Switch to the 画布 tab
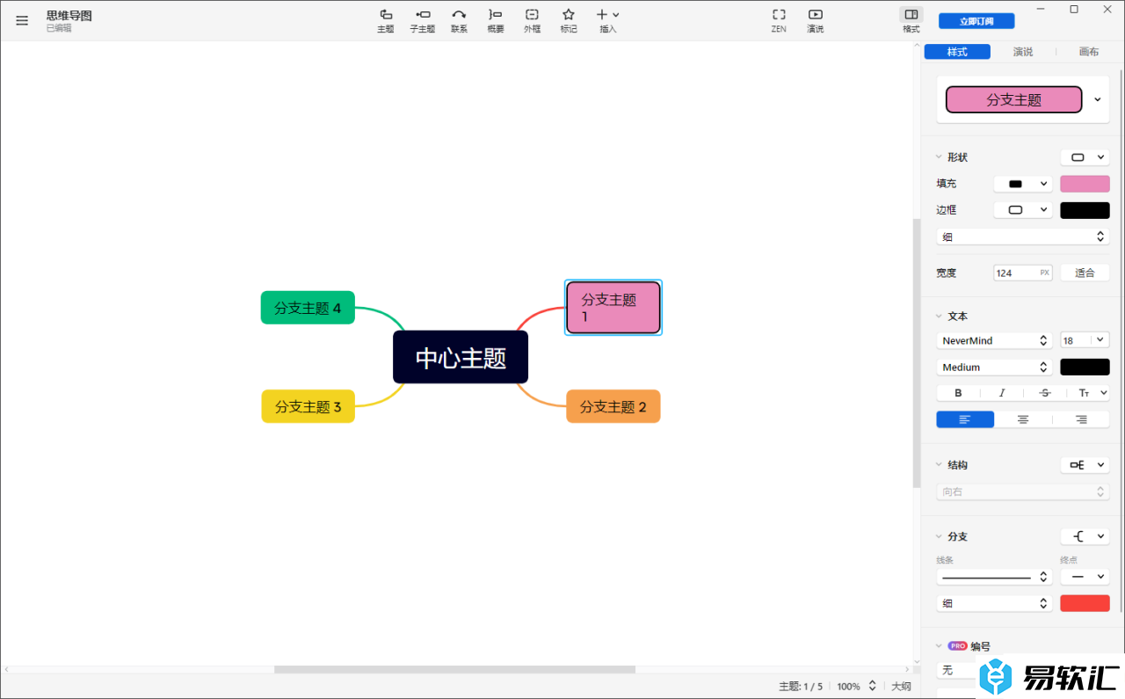 click(1089, 52)
